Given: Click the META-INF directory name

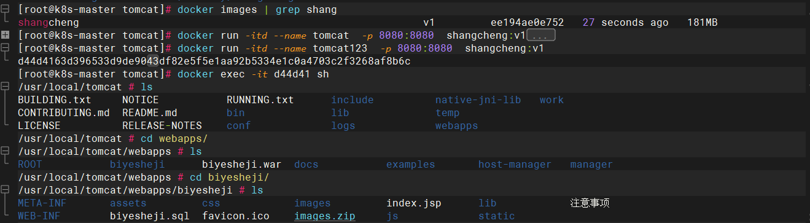Looking at the screenshot, I should click(x=42, y=203).
